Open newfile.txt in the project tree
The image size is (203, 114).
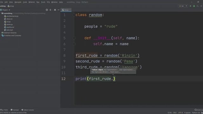click(9, 27)
